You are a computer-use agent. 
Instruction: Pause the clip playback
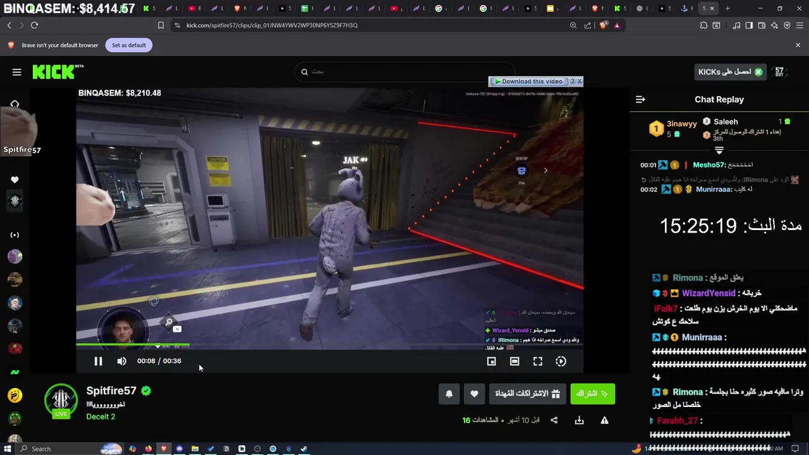click(98, 361)
